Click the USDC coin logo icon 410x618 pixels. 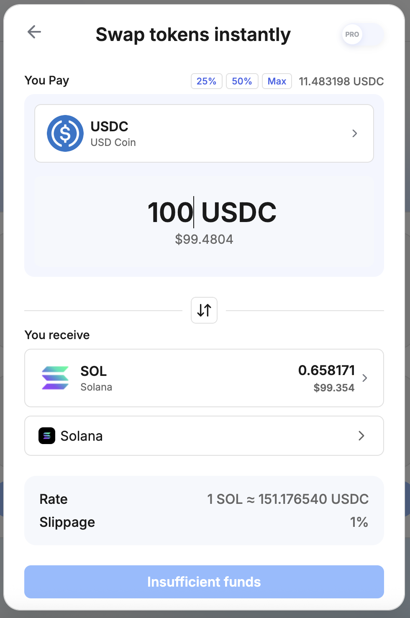[x=65, y=133]
